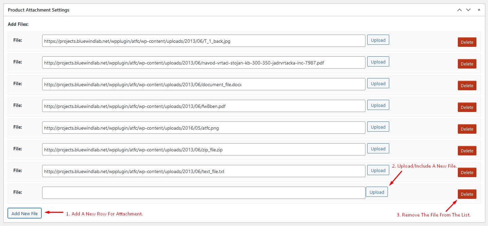Upload a file for the atfc.png row
488x226 pixels.
point(378,127)
